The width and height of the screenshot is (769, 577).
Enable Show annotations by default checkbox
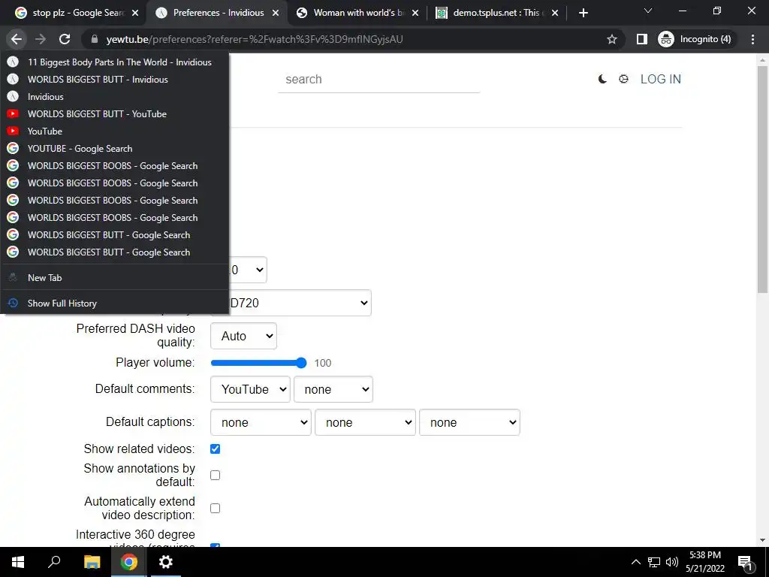tap(215, 475)
